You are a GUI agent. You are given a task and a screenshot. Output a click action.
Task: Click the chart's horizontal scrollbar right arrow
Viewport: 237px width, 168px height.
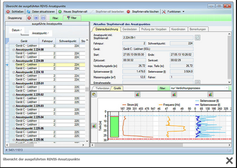[x=229, y=145]
